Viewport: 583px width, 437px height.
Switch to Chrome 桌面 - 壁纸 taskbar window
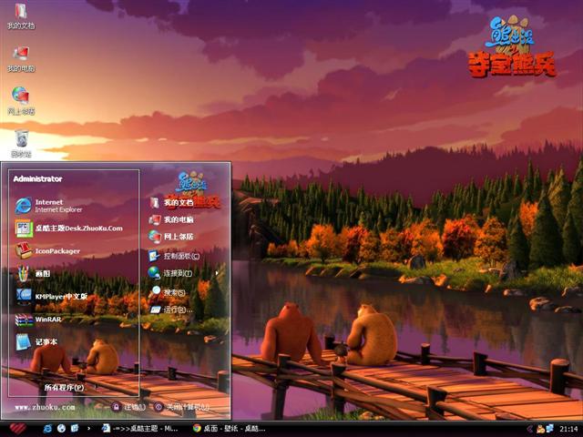coord(229,429)
